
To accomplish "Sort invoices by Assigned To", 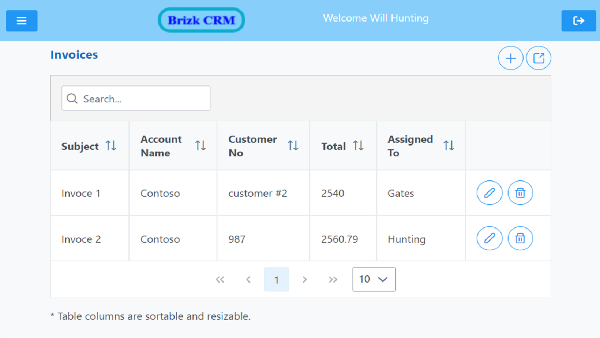I will point(449,146).
